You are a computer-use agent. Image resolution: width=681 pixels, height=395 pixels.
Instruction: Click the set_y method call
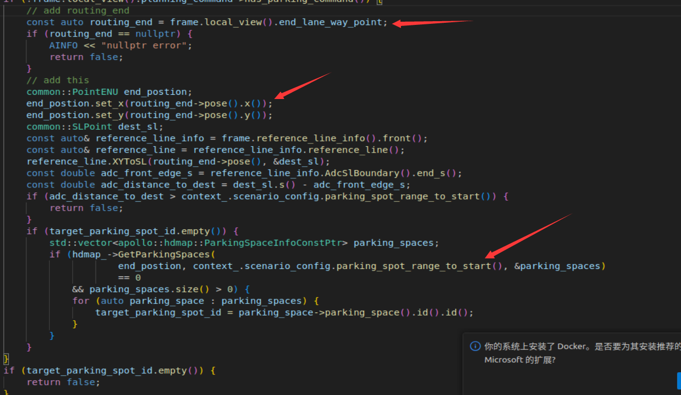[x=112, y=115]
